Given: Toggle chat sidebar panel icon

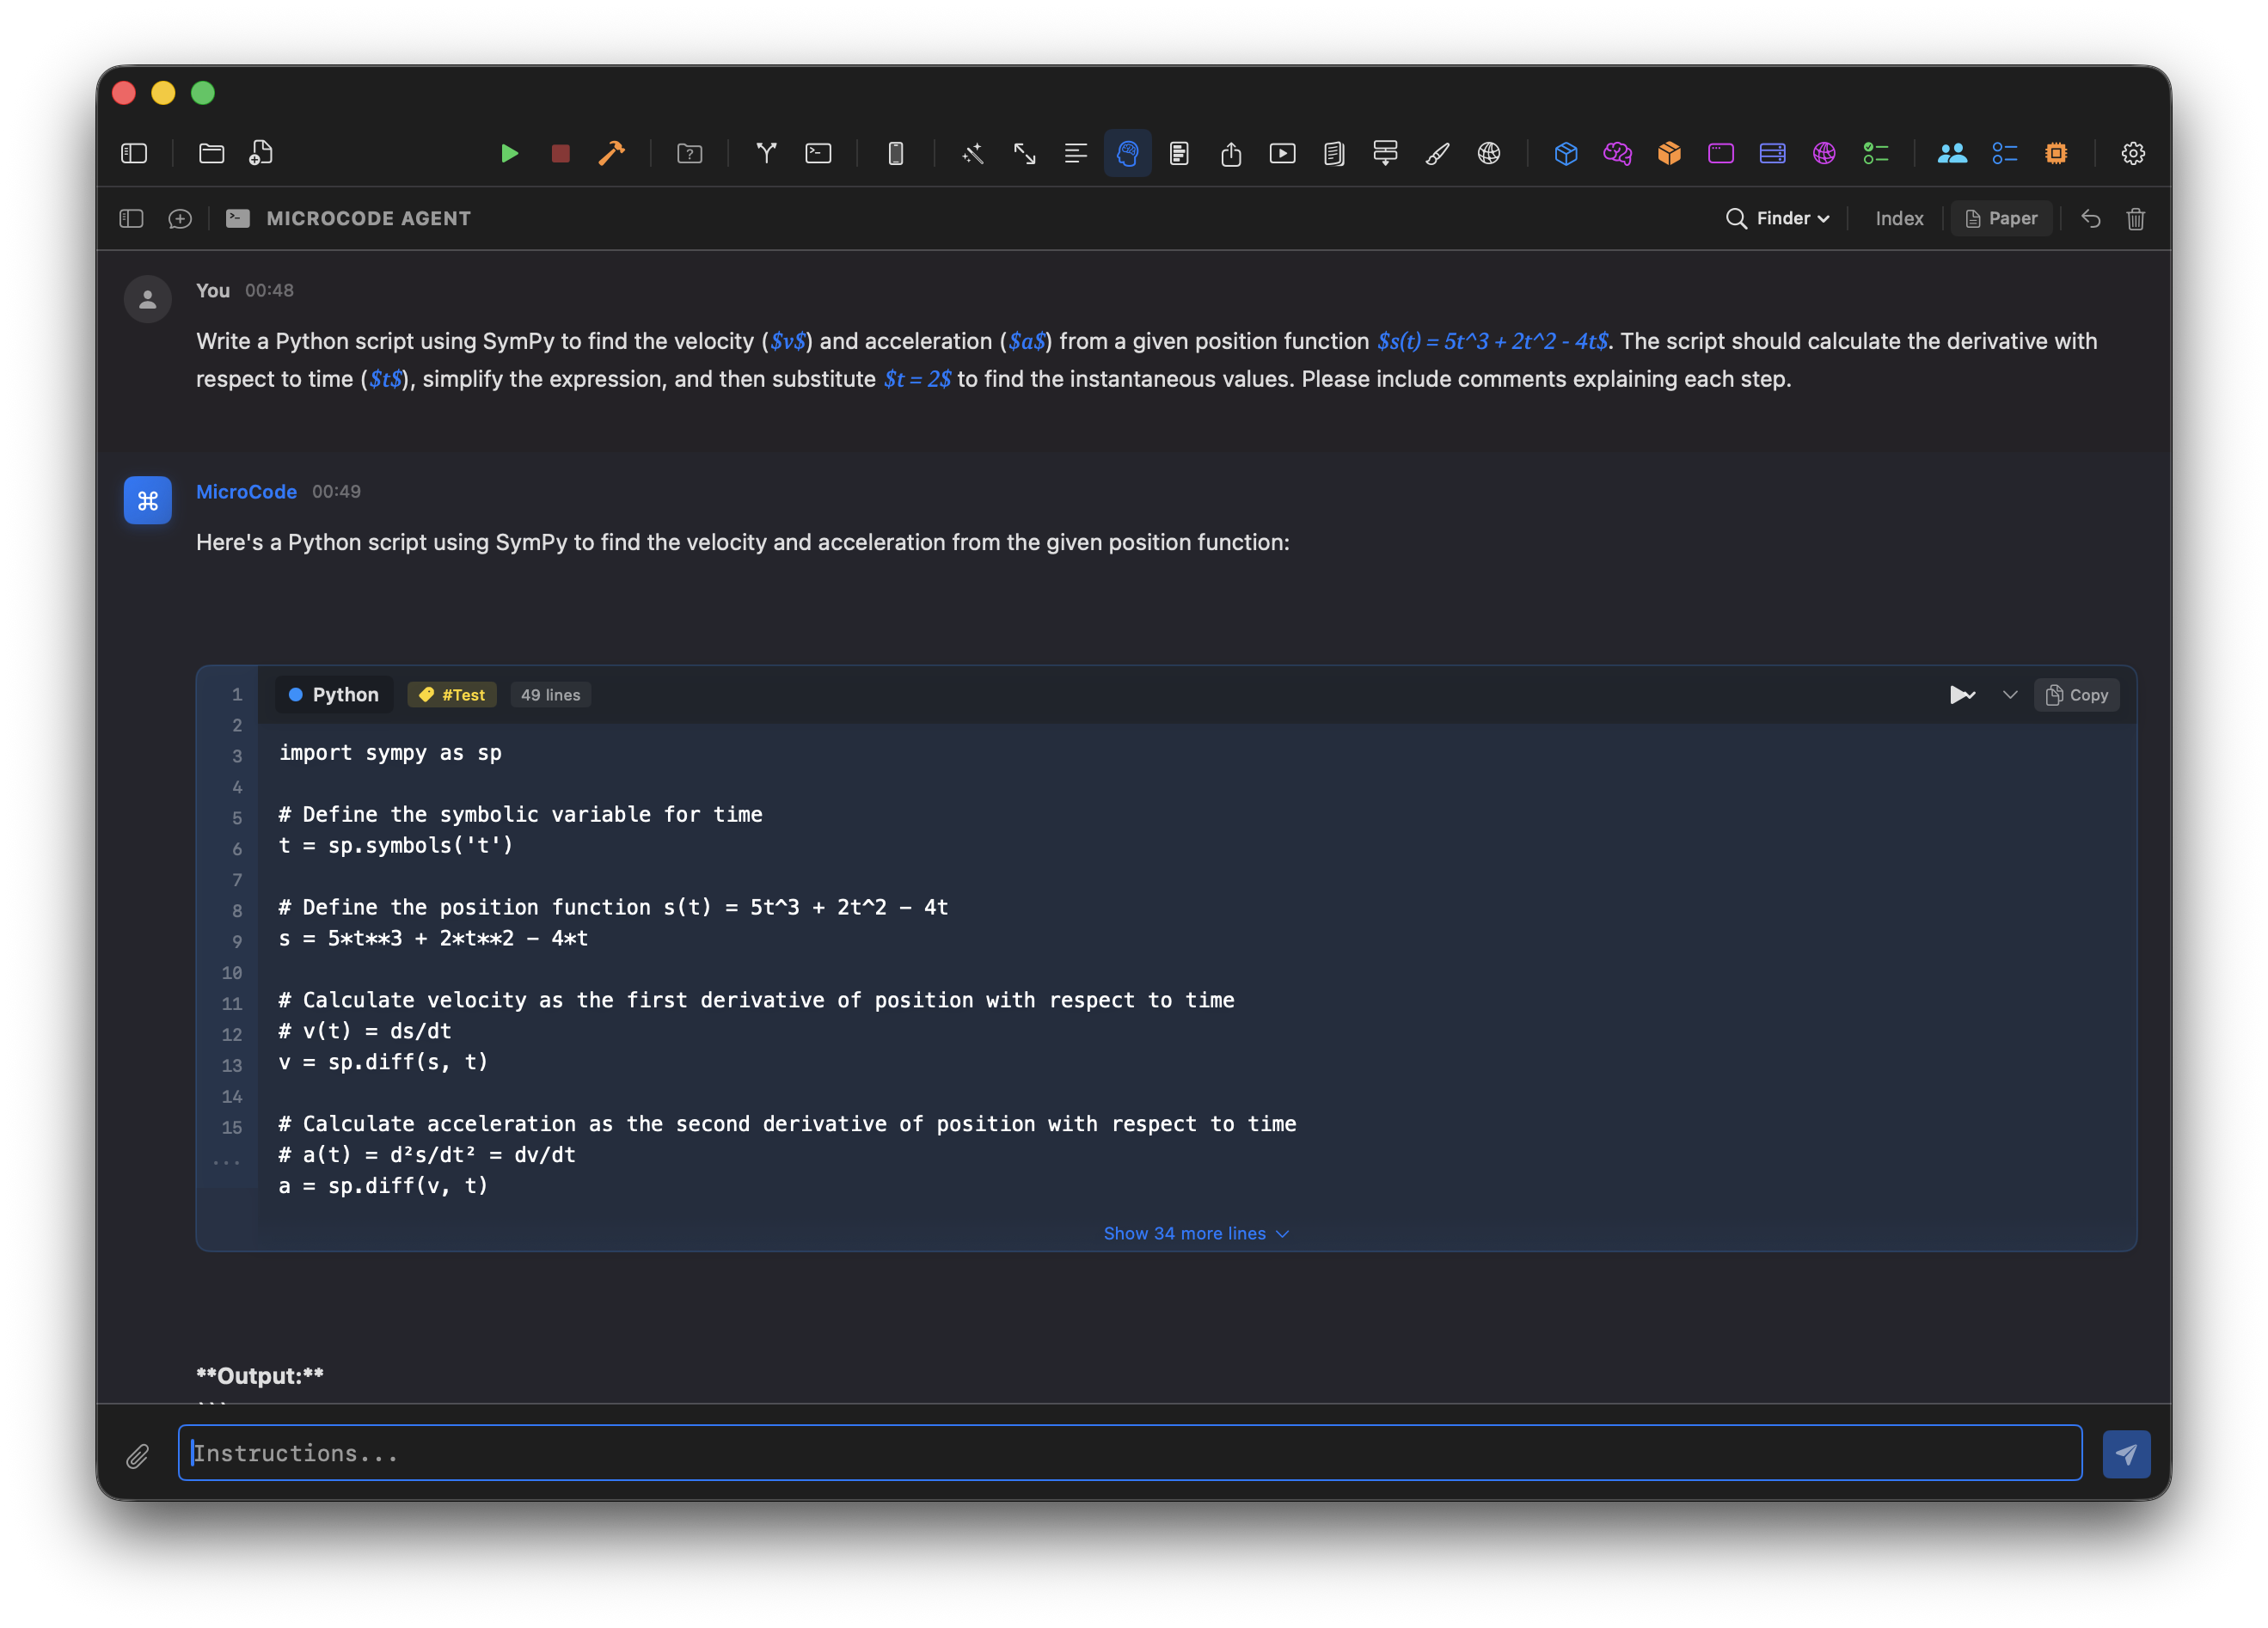Looking at the screenshot, I should click(131, 218).
